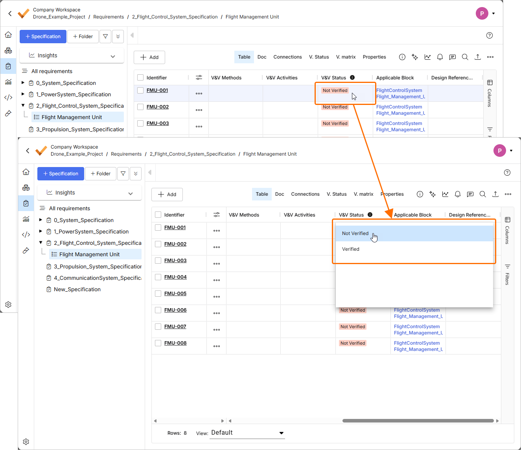Click the blue Specification button
The image size is (521, 450).
point(61,174)
